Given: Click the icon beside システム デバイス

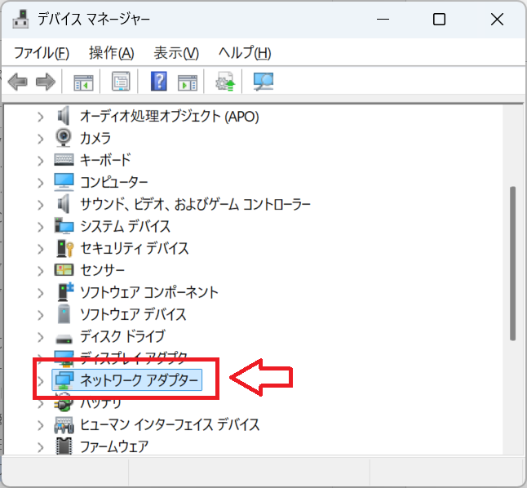Looking at the screenshot, I should (64, 225).
